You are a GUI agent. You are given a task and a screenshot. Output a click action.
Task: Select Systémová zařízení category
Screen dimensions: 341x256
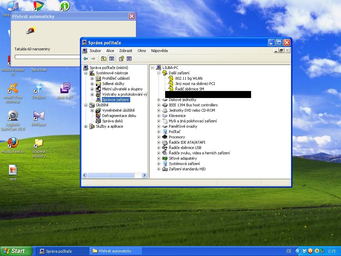point(184,164)
